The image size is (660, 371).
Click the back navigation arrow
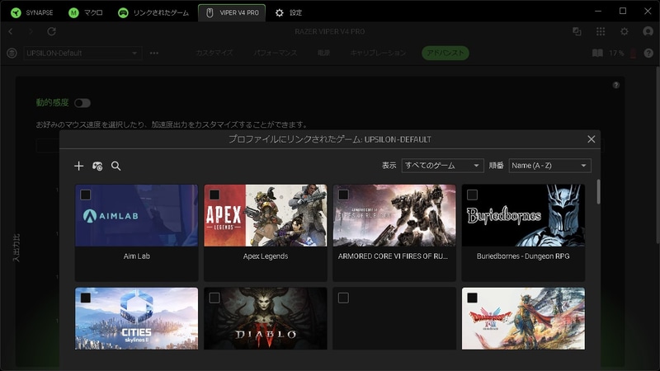coord(11,31)
